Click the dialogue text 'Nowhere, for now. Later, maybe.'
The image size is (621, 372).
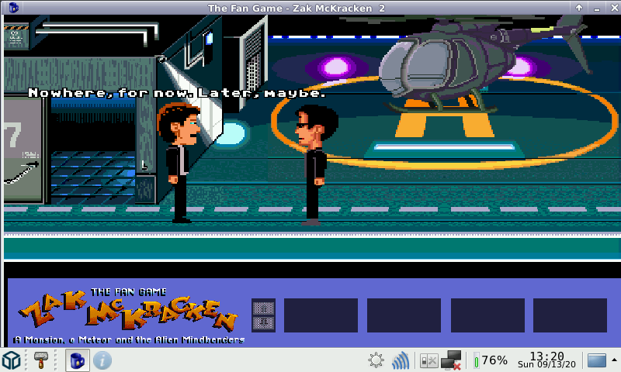177,93
